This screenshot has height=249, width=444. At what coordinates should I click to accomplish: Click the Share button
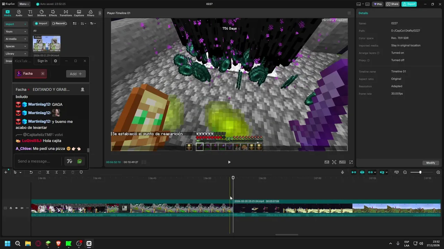[x=393, y=4]
